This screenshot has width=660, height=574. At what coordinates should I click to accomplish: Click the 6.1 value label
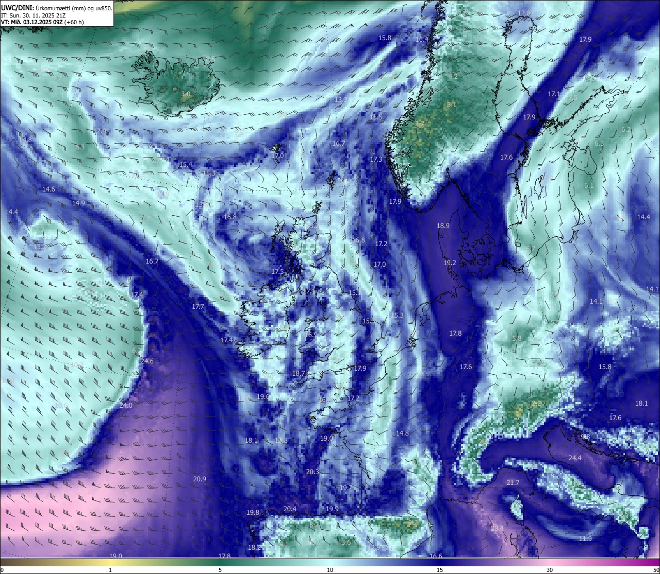tap(589, 186)
